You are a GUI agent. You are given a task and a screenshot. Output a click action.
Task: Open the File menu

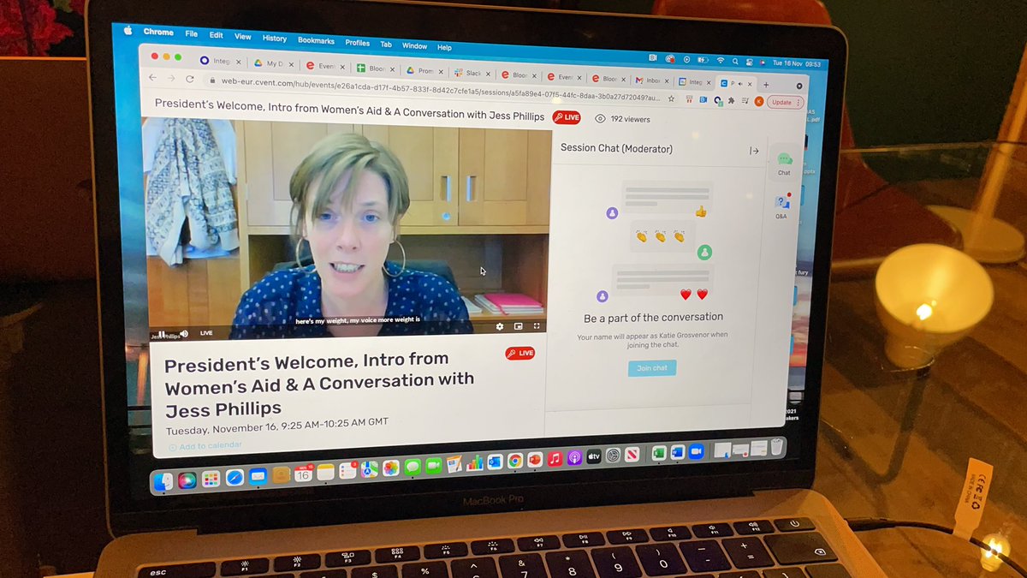pos(192,34)
